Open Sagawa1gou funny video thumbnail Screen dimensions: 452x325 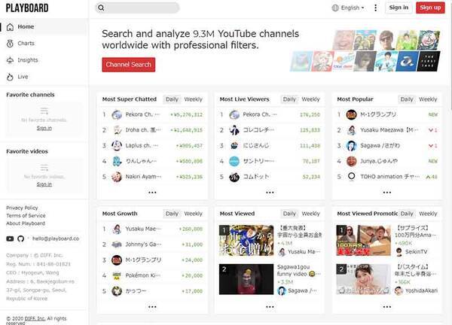[246, 279]
